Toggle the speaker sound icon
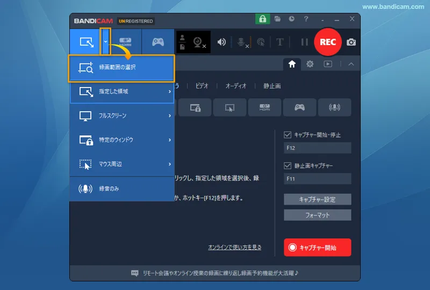The height and width of the screenshot is (290, 430). coord(221,42)
